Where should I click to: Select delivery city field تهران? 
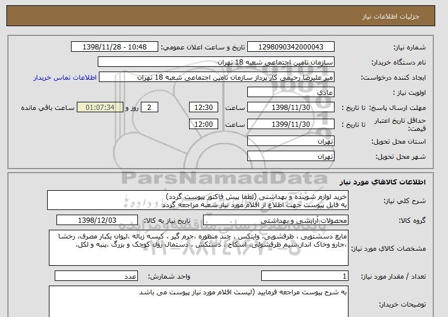[290, 156]
